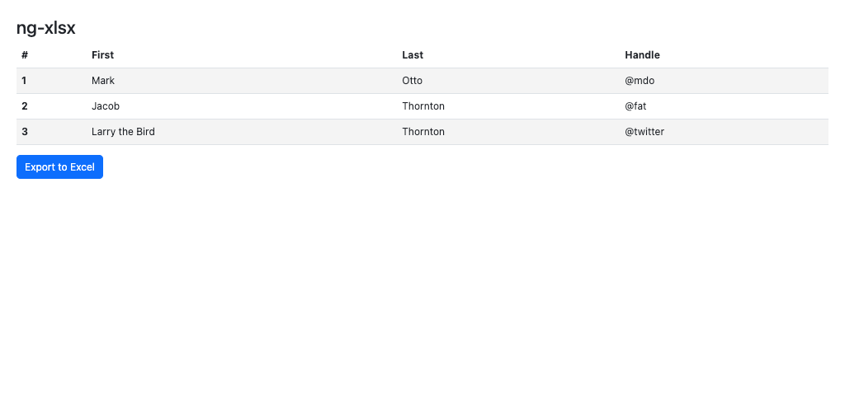Select the @fat handle cell

635,106
